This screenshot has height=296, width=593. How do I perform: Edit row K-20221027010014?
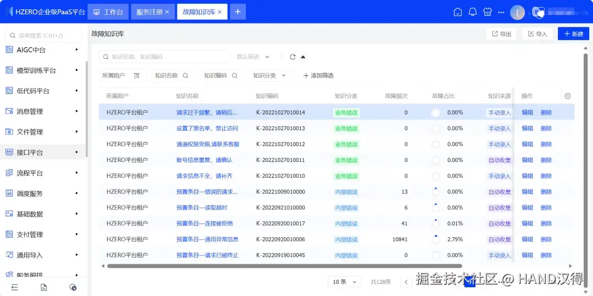coord(527,112)
